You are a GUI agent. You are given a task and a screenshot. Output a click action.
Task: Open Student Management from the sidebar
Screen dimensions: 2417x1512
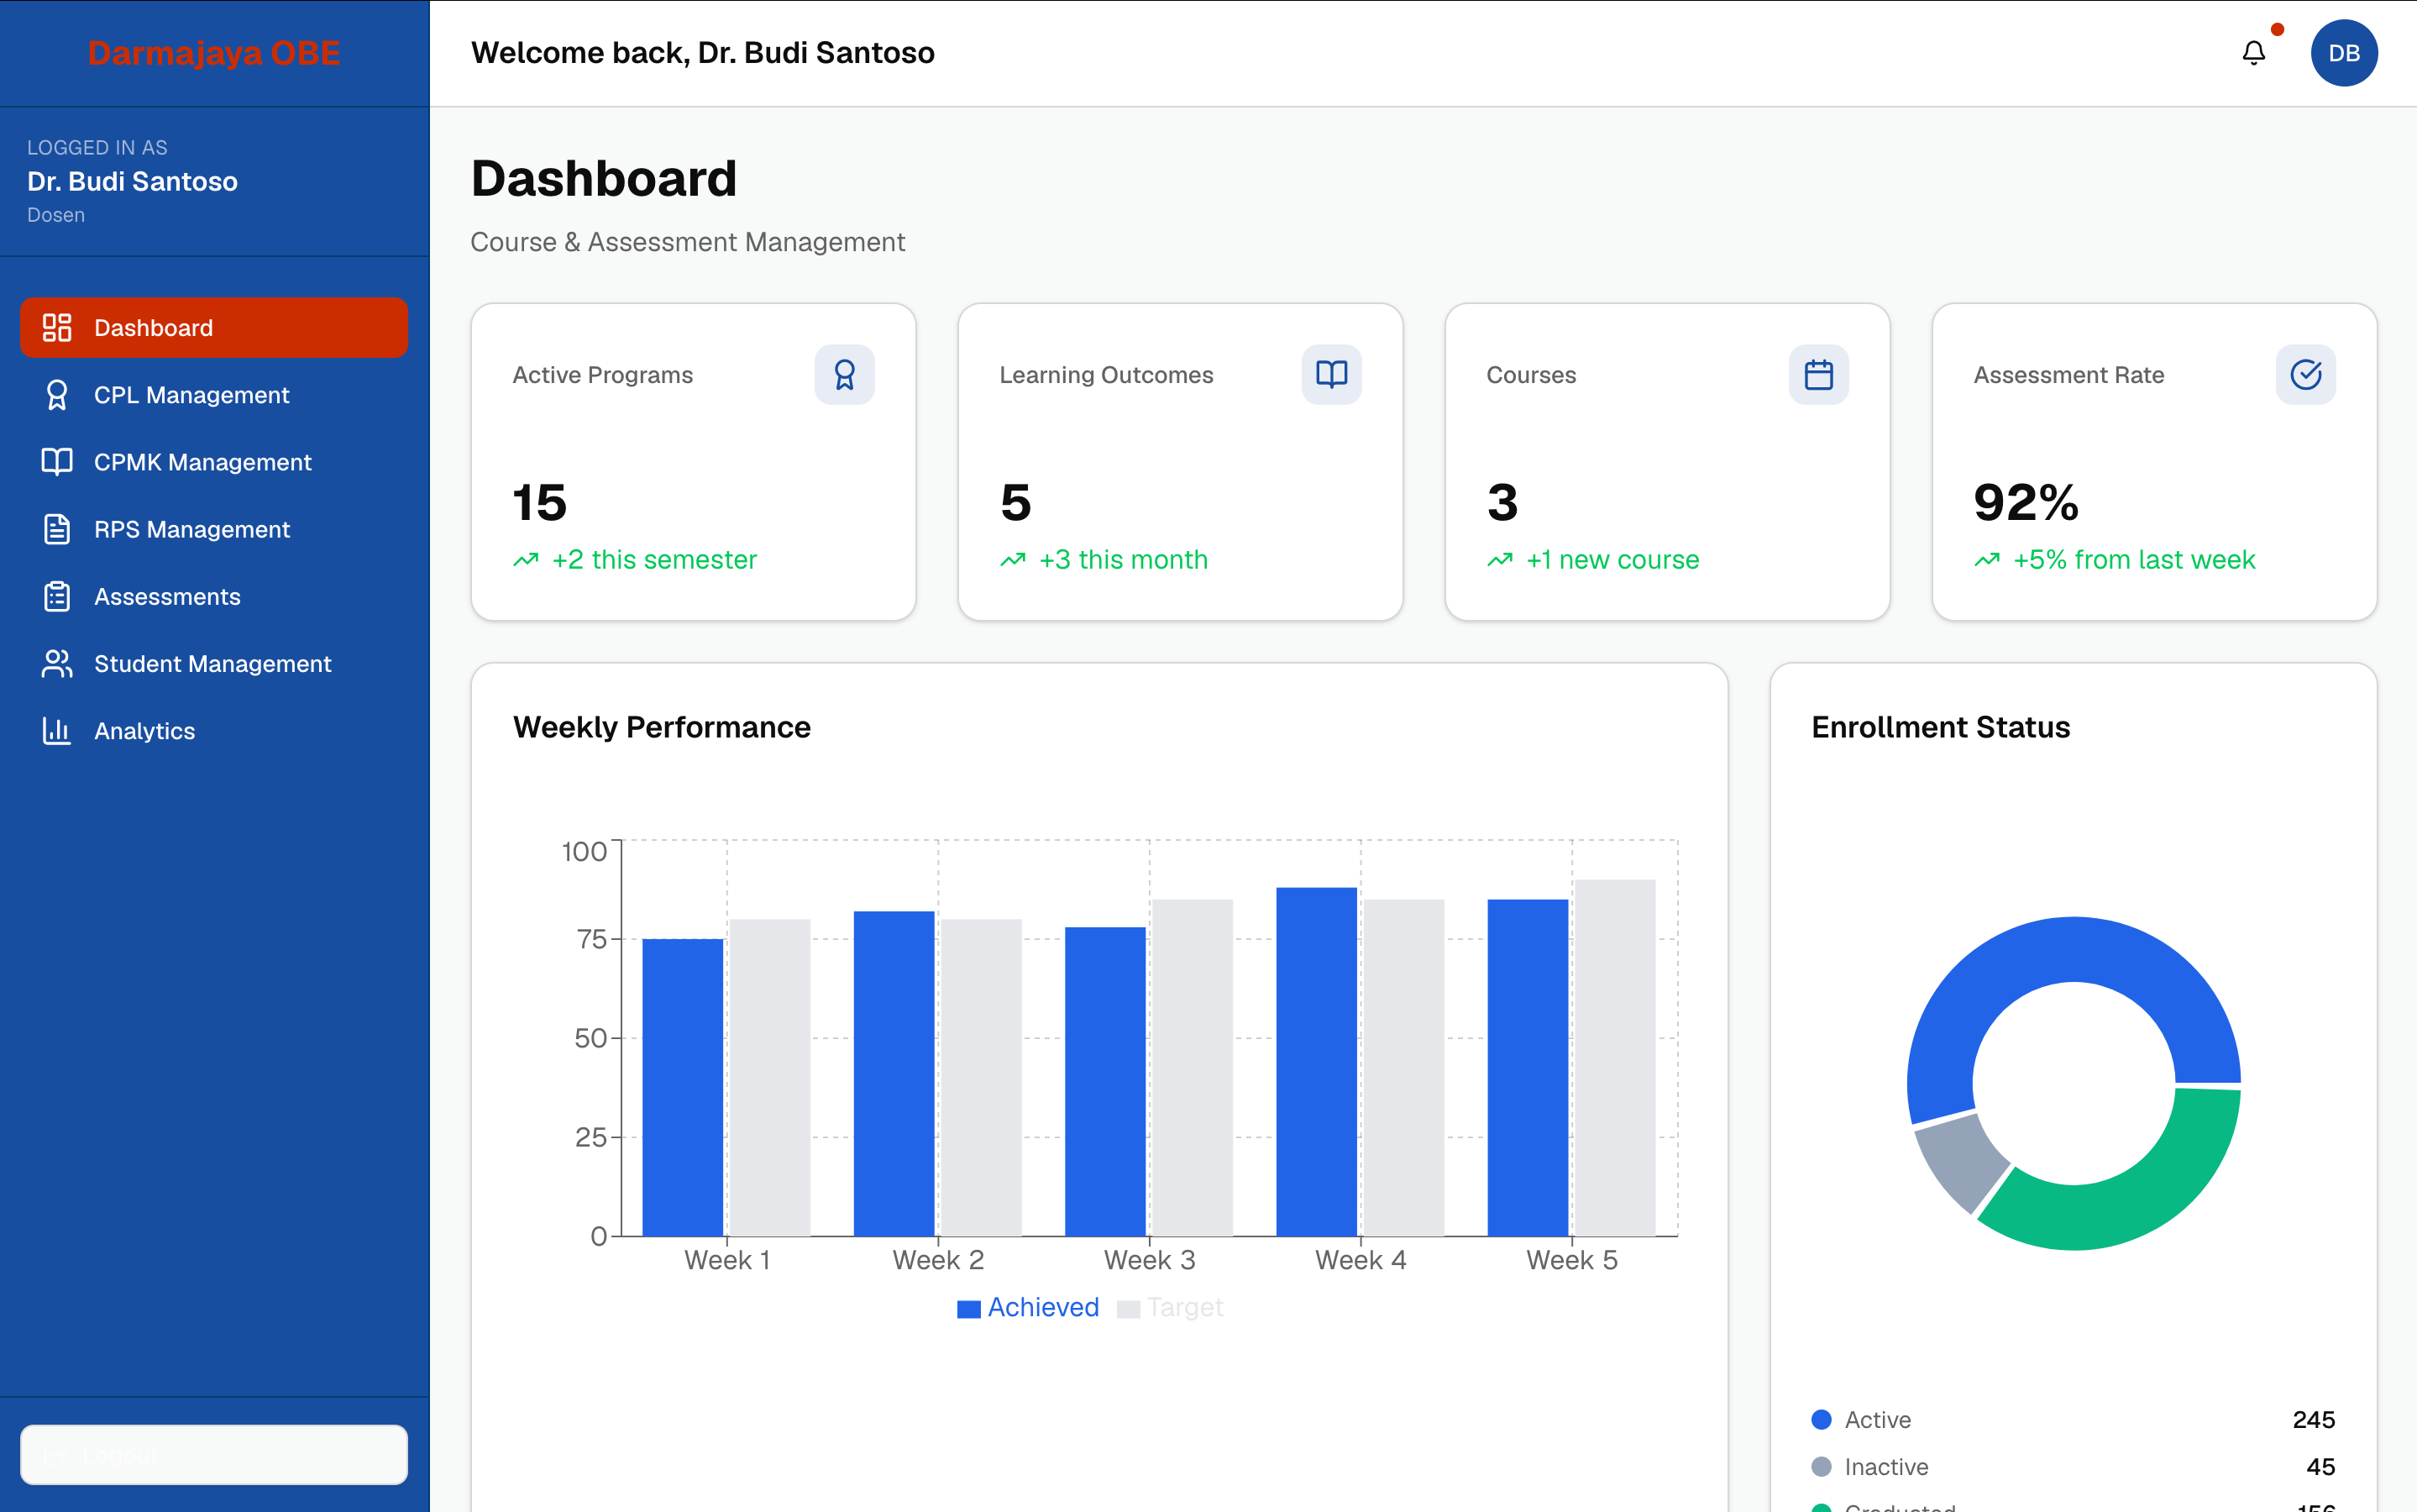click(x=214, y=663)
